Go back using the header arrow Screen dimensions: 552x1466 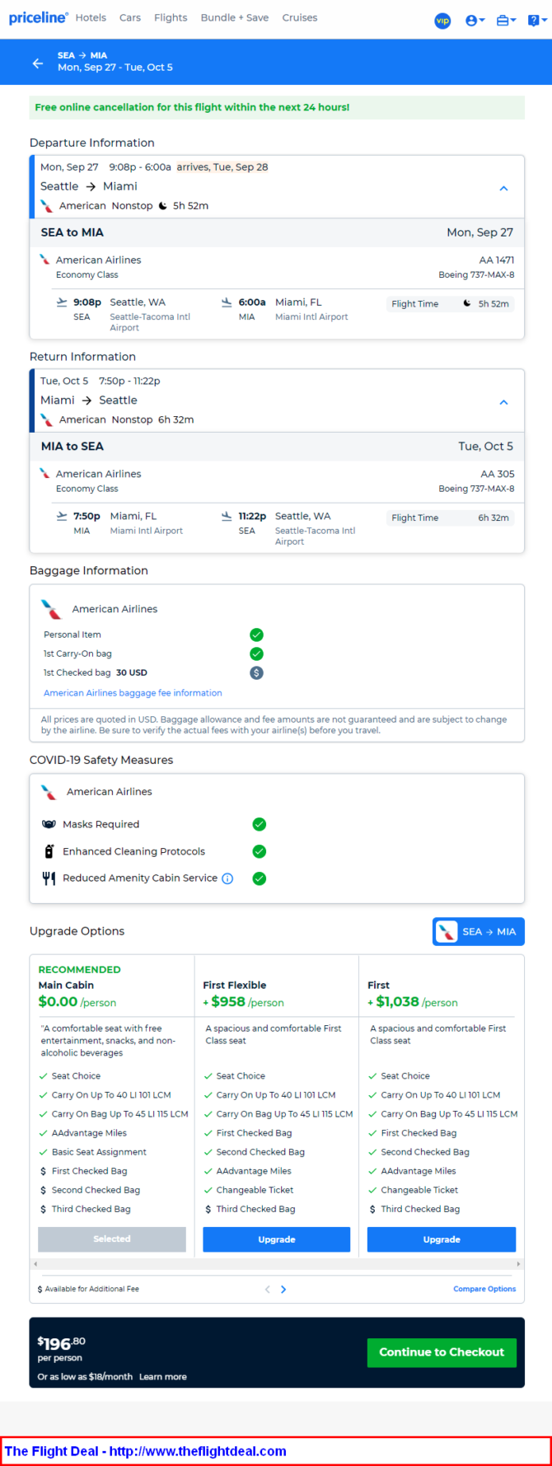coord(38,63)
